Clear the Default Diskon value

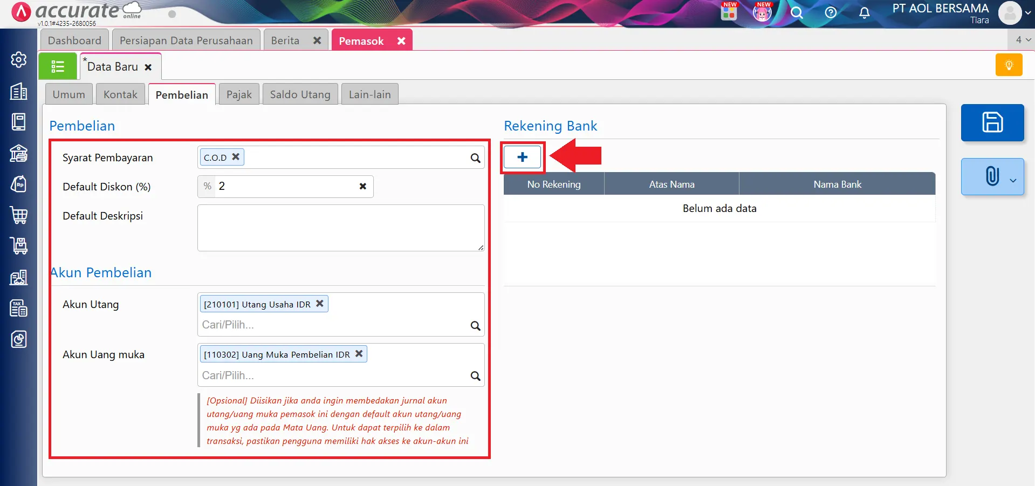pyautogui.click(x=363, y=186)
